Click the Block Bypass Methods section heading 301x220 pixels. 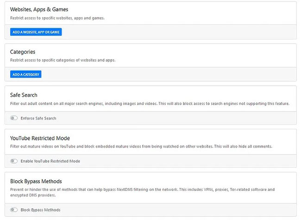pyautogui.click(x=36, y=181)
